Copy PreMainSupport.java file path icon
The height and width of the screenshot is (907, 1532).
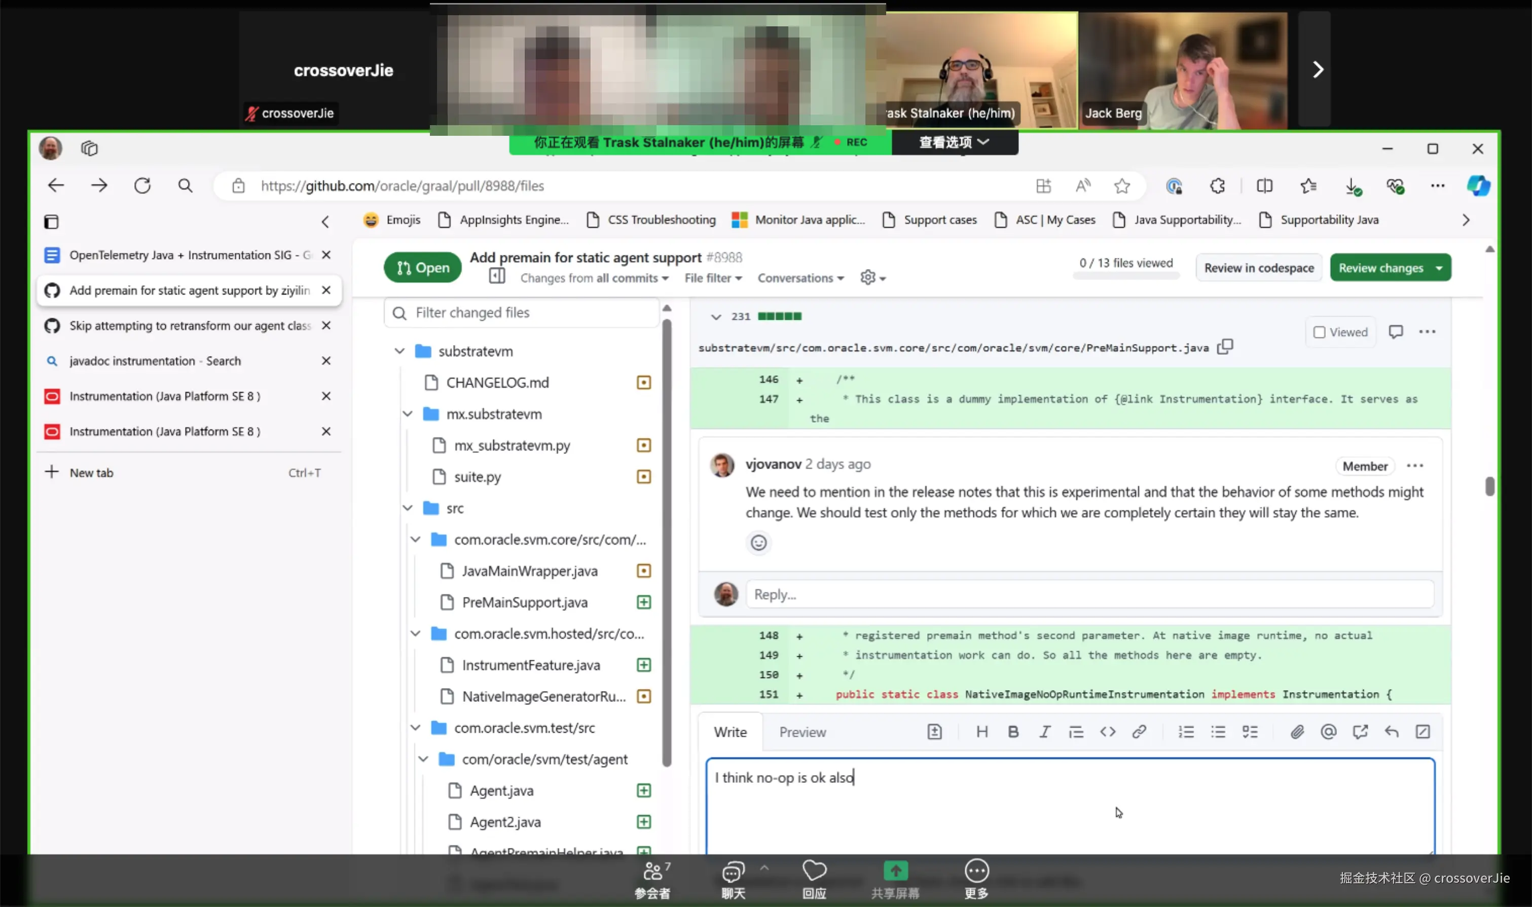pos(1225,347)
